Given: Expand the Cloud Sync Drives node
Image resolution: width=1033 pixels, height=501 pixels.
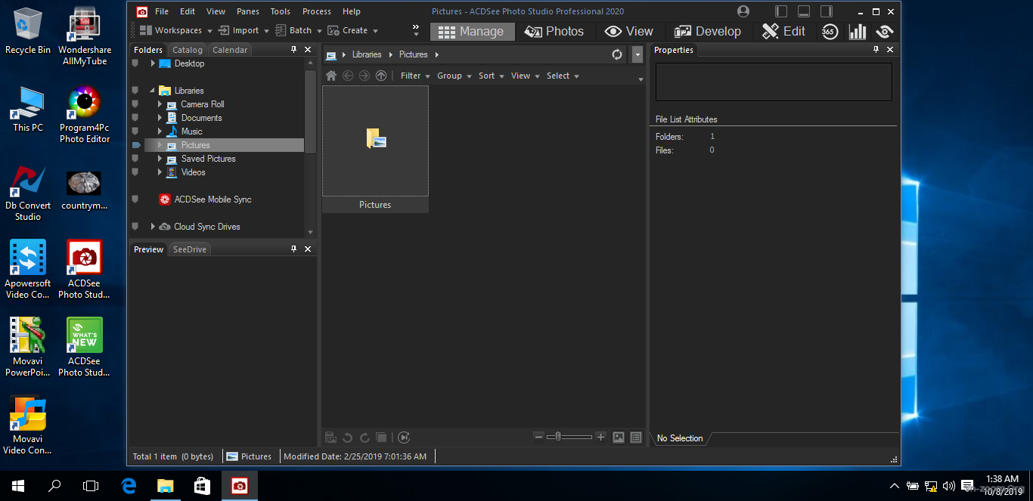Looking at the screenshot, I should click(153, 227).
